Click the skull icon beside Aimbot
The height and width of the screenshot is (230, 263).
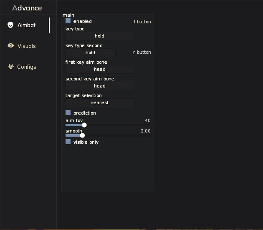(11, 25)
